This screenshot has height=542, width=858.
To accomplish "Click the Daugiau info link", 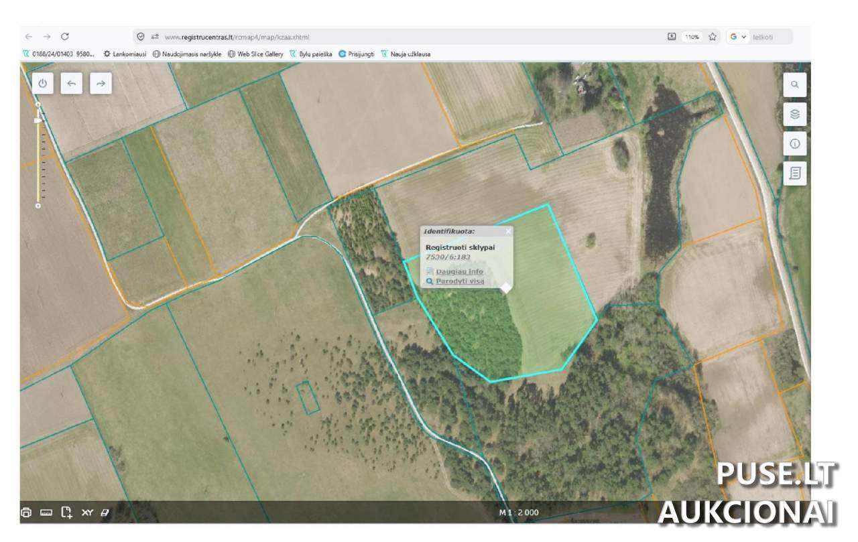I will [x=459, y=271].
